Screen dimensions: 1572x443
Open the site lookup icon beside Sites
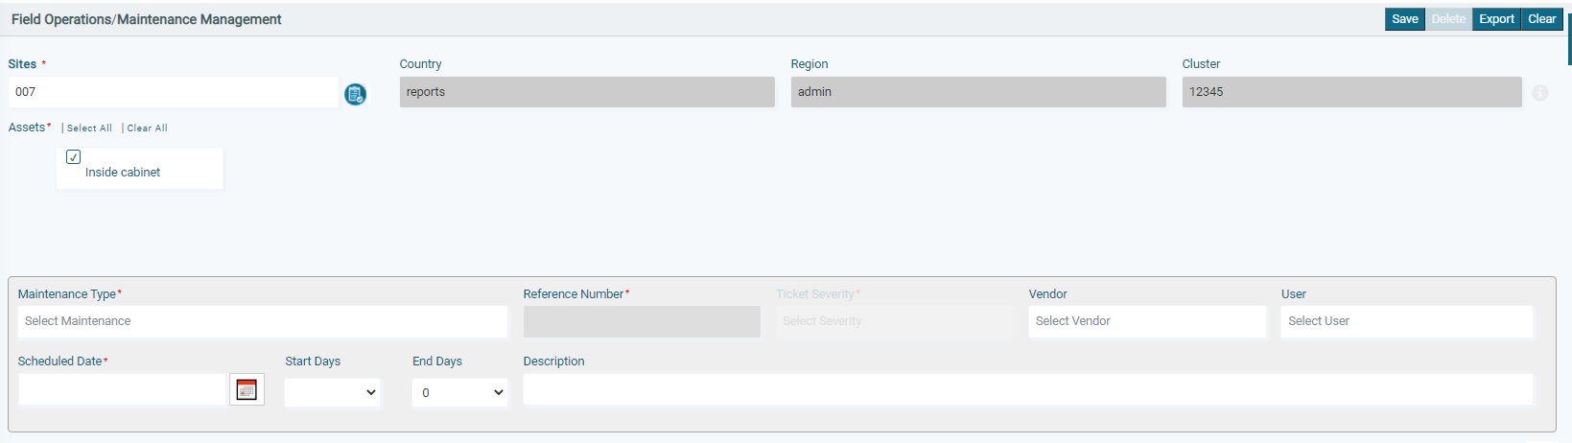point(355,94)
